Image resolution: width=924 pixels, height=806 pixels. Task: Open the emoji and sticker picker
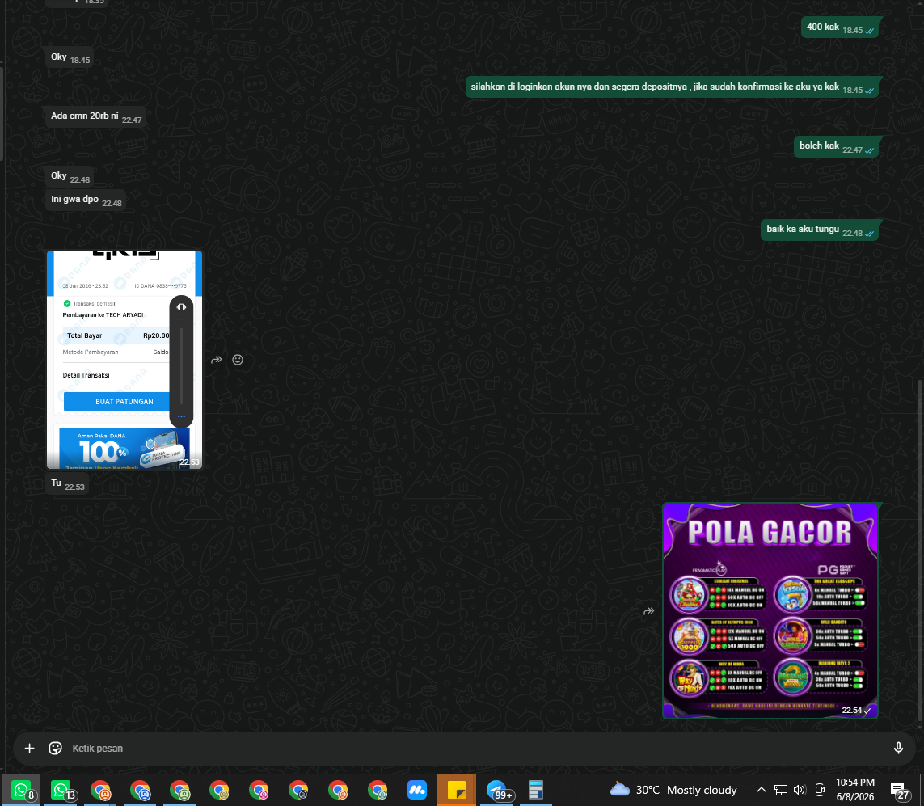point(56,749)
